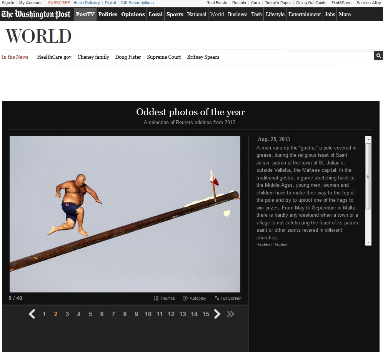Open the More navigation menu
The height and width of the screenshot is (352, 383).
[345, 14]
